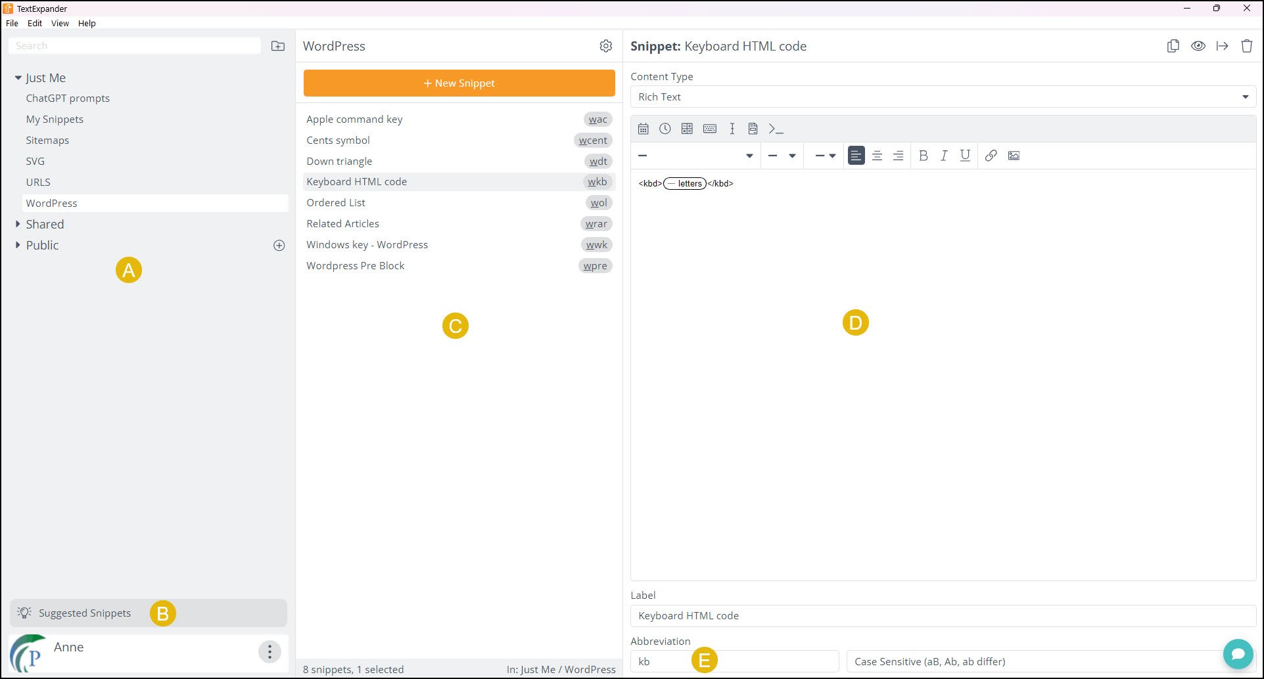Open the Edit menu
The width and height of the screenshot is (1264, 679).
coord(35,23)
